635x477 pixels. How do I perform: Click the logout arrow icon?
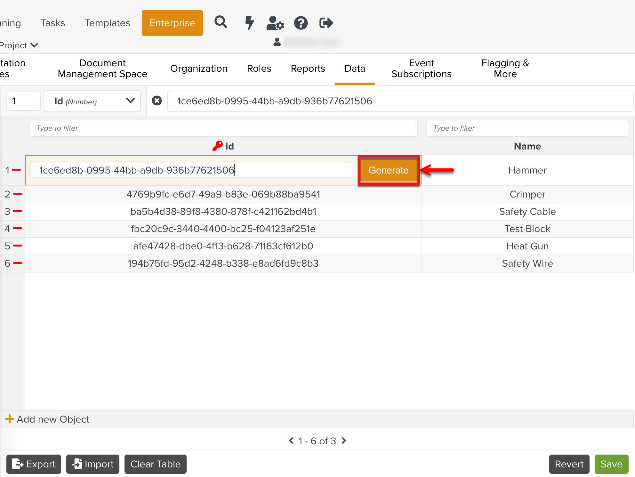326,23
